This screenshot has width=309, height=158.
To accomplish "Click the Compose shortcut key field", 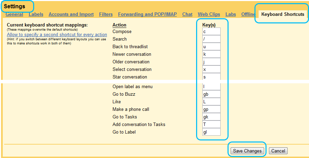I will pyautogui.click(x=211, y=31).
